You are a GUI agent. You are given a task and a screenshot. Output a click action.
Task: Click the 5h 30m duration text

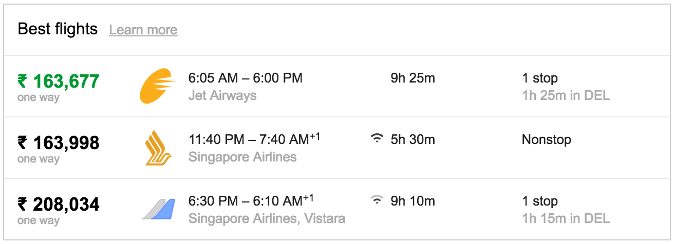tap(413, 139)
